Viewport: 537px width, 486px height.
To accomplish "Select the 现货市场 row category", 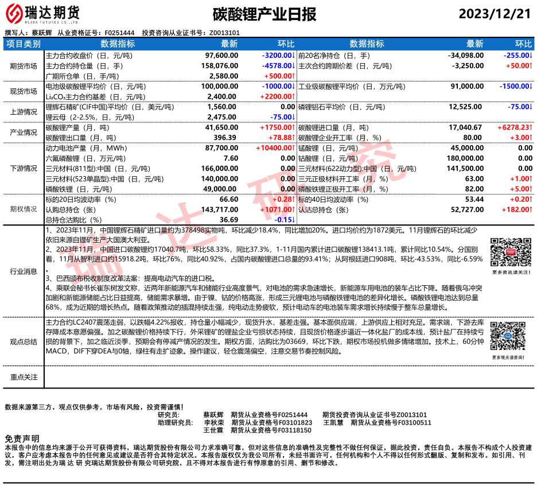I will tap(24, 91).
